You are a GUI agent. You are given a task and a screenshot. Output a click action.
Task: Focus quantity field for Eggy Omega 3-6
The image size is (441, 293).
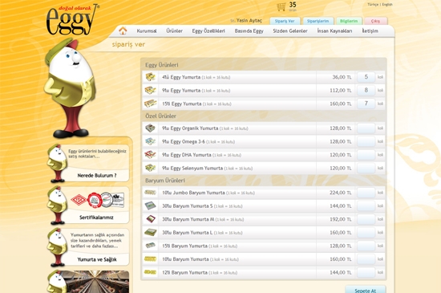point(366,141)
